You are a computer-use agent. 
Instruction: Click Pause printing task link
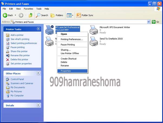click(18, 47)
